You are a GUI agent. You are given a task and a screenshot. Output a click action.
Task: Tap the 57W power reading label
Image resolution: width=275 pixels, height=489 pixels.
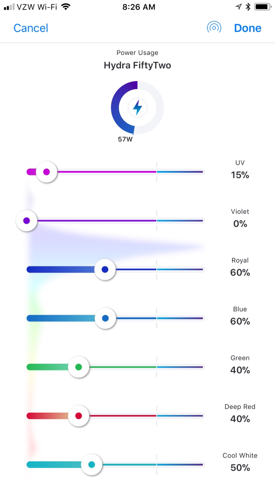[126, 139]
